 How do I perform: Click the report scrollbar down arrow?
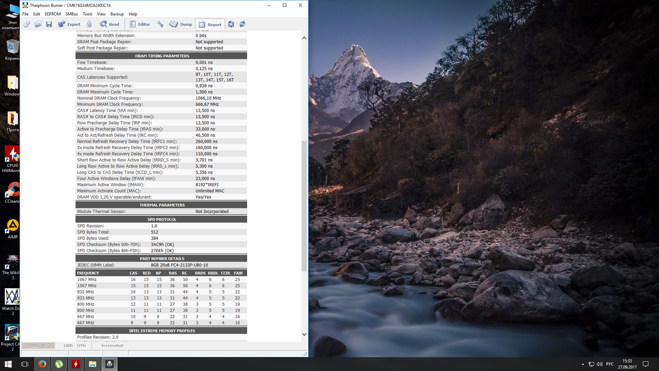click(304, 334)
